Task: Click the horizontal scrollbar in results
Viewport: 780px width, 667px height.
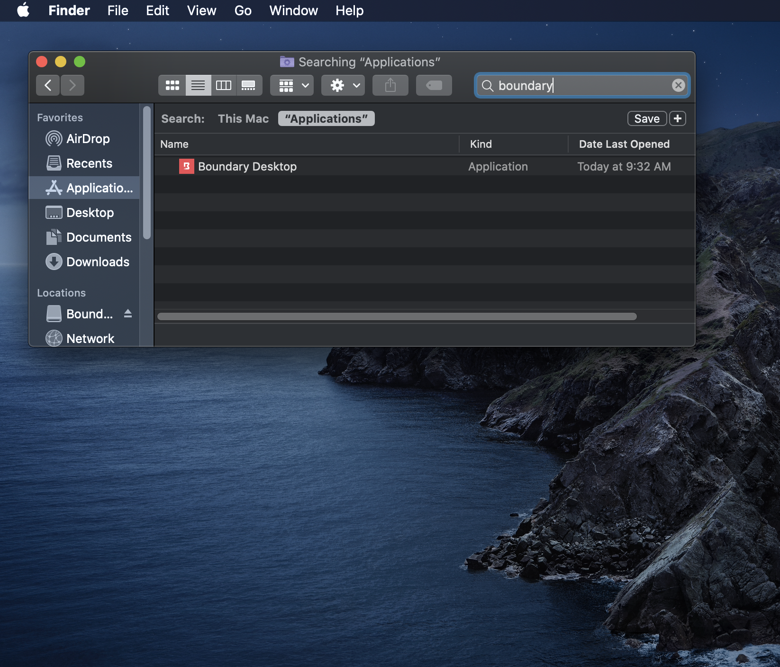Action: pos(397,316)
